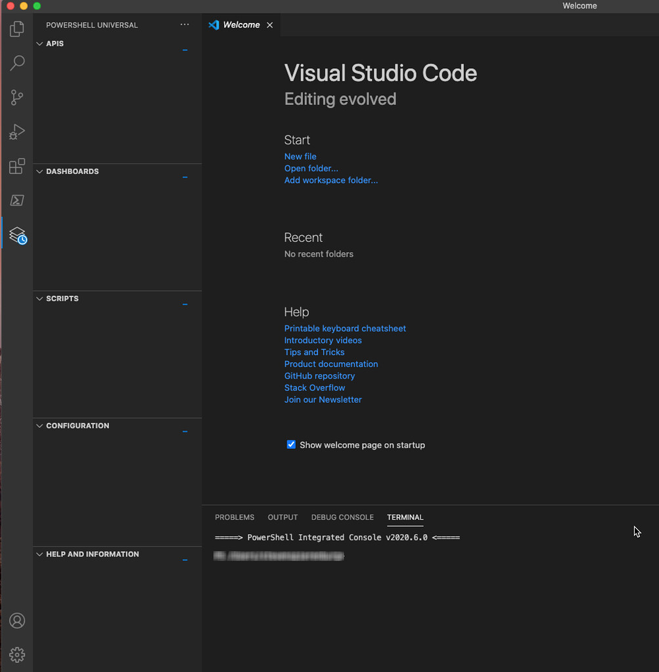Switch to the PROBLEMS panel tab
659x672 pixels.
[x=235, y=517]
